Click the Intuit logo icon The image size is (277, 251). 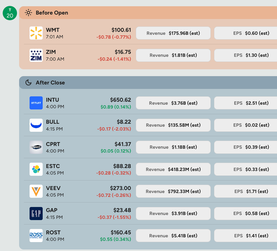(36, 103)
